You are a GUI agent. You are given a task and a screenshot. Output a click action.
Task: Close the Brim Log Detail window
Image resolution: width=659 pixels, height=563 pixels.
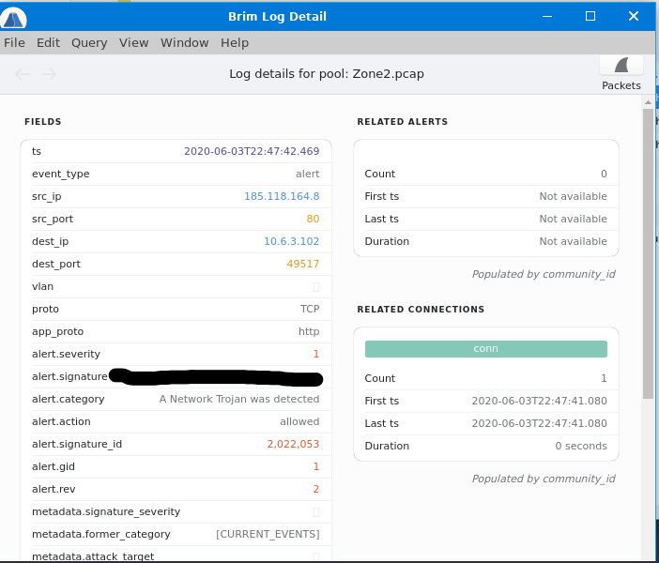pyautogui.click(x=634, y=16)
